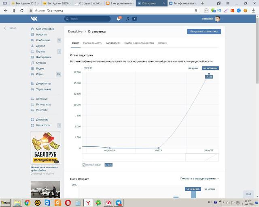Viewport: 259px width, 207px height.
Task: Click DengiLive breadcrumb link
Action: [75, 32]
